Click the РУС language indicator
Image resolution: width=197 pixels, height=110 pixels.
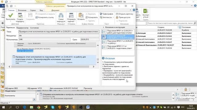pos(183,107)
